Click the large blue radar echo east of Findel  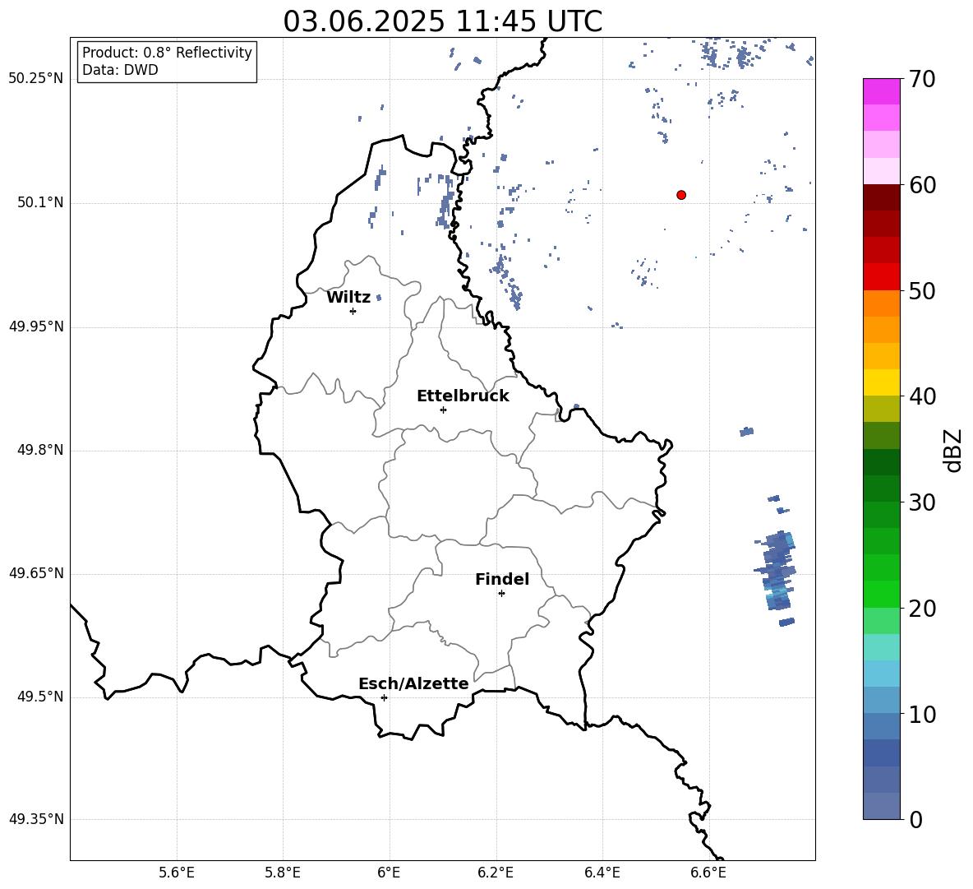click(776, 571)
